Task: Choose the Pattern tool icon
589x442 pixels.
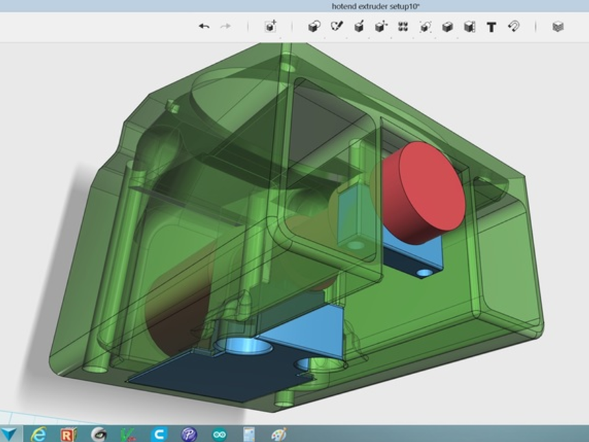Action: pyautogui.click(x=403, y=27)
